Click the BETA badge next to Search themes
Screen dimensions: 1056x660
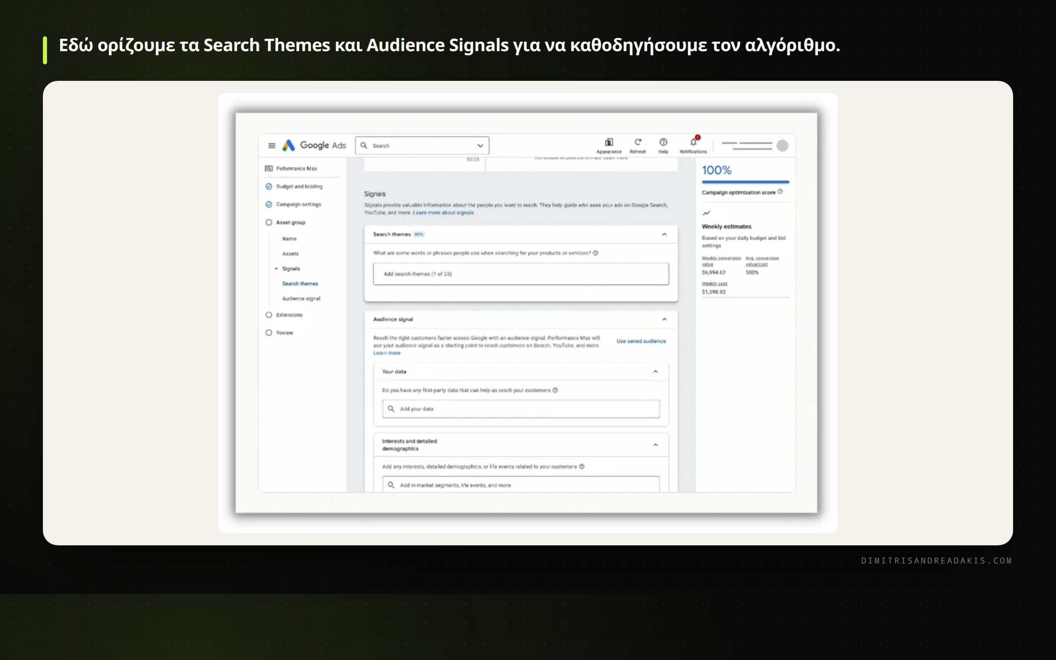[418, 234]
